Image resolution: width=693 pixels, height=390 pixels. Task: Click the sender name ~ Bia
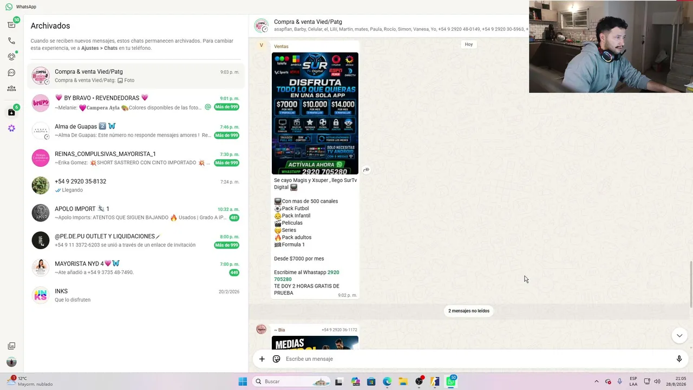pyautogui.click(x=279, y=330)
